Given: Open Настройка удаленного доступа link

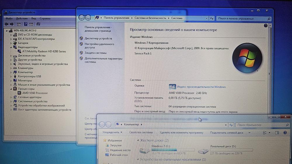Looking at the screenshot, I should click(x=99, y=46).
